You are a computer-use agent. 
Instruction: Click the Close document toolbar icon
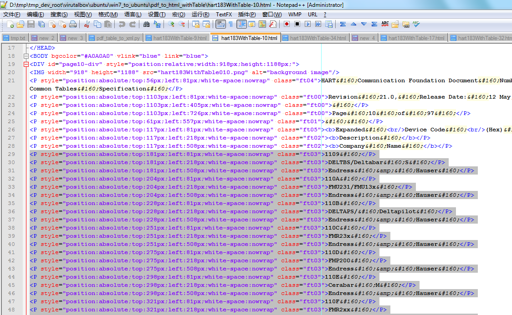52,25
